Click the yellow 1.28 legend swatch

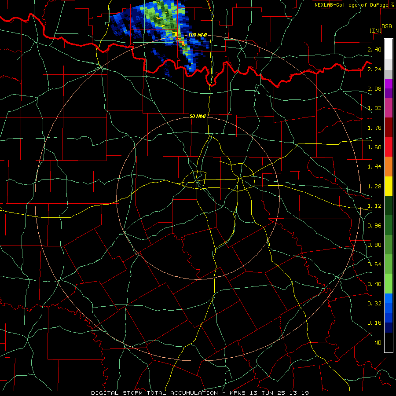click(389, 186)
